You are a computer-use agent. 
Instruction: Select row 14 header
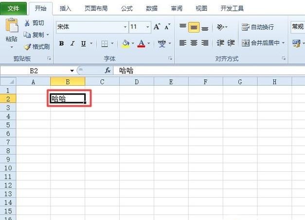pyautogui.click(x=8, y=202)
